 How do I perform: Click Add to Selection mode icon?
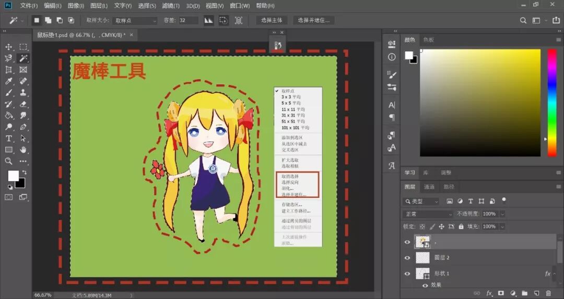click(x=48, y=20)
